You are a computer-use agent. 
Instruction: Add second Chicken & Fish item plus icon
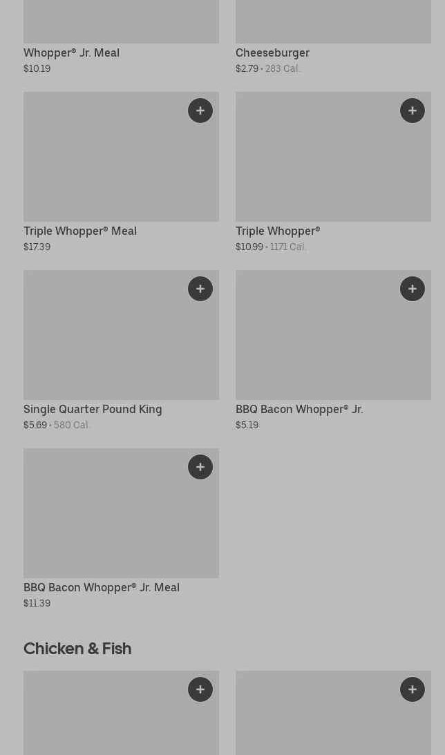click(x=413, y=689)
